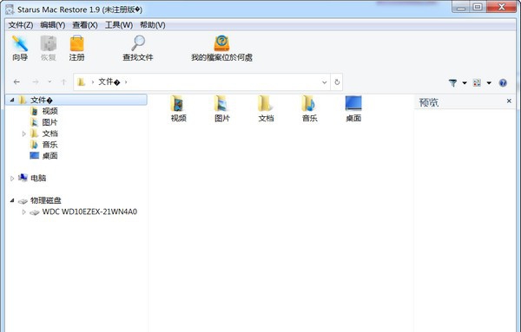Open the 编辑(Y) menu
The height and width of the screenshot is (332, 521).
(52, 25)
